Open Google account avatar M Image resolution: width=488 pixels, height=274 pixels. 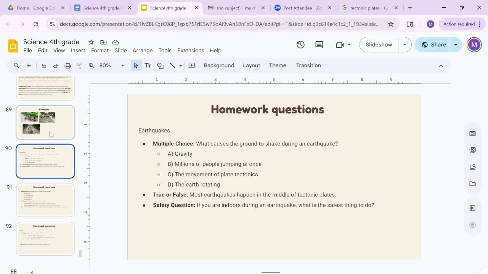tap(474, 45)
